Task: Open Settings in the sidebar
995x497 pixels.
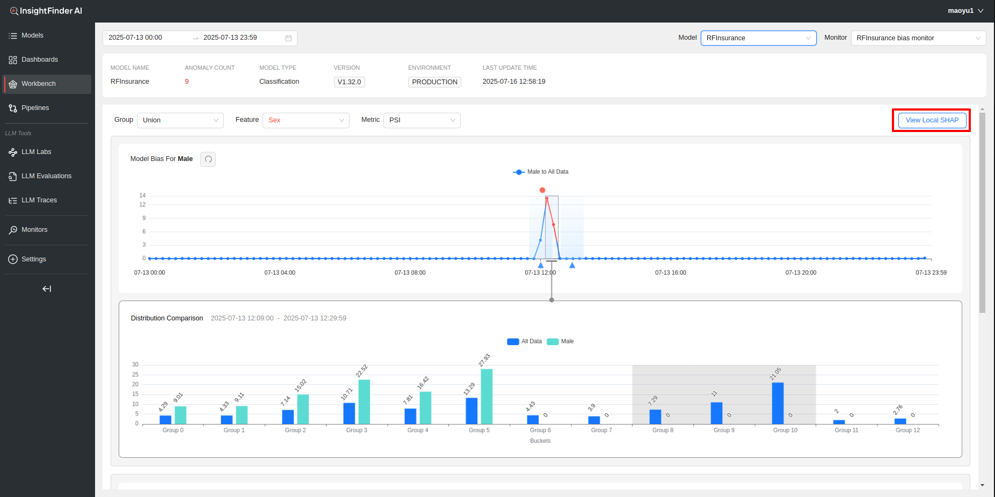Action: coord(33,259)
